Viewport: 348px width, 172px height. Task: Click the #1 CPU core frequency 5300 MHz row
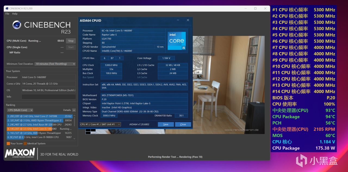[x=304, y=10]
